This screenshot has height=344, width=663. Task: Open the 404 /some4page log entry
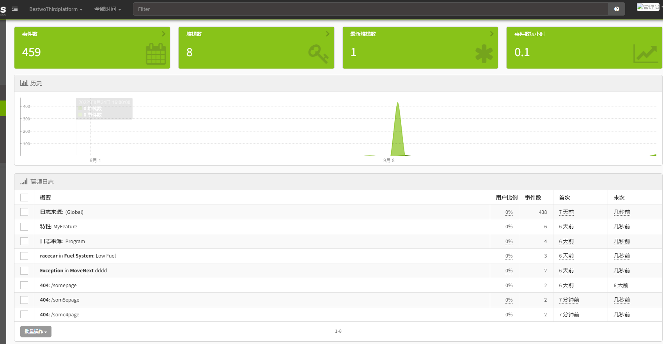coord(60,314)
